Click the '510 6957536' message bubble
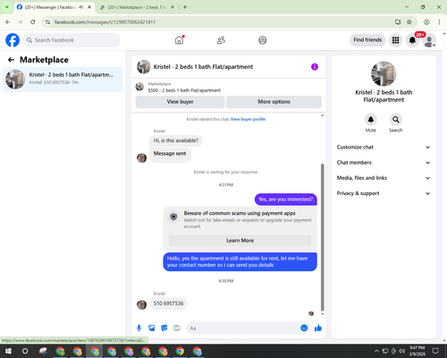447x358 pixels. coord(168,303)
